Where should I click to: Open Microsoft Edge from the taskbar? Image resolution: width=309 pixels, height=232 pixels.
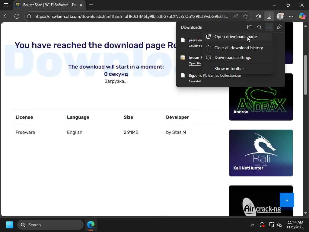(x=91, y=225)
